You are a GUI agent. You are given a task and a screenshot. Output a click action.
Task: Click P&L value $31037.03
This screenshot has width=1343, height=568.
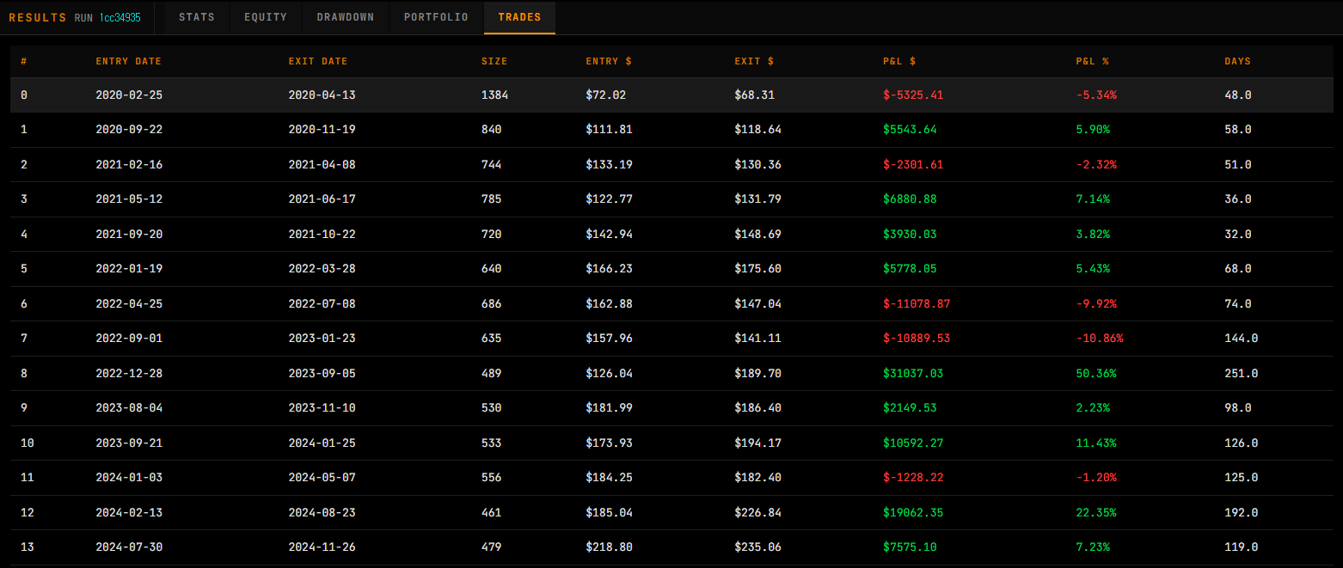tap(913, 374)
